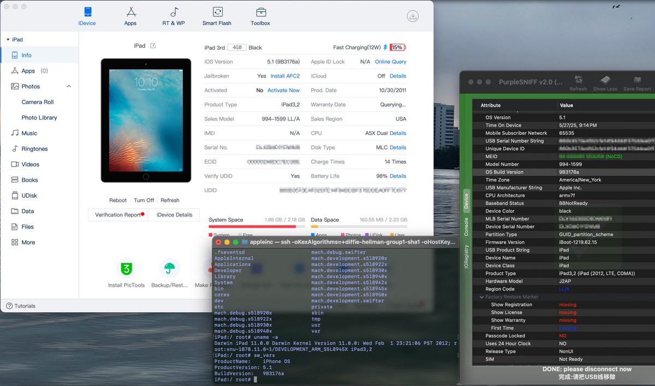Open the Toolbox tab

[x=260, y=16]
